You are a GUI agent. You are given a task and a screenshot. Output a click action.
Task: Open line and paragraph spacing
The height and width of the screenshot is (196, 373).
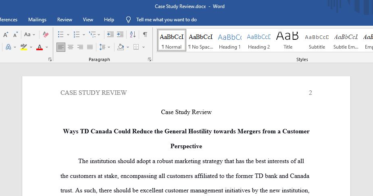pyautogui.click(x=102, y=47)
